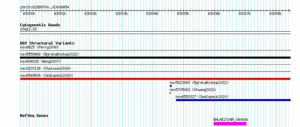
Task: Click the nsv834028 (Wong2007) label
Action: coord(40,61)
